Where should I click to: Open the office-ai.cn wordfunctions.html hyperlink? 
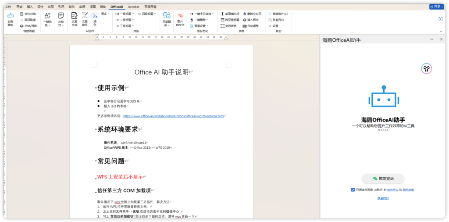(174, 116)
